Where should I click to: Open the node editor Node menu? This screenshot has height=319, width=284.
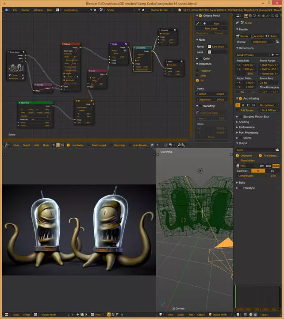click(x=46, y=145)
